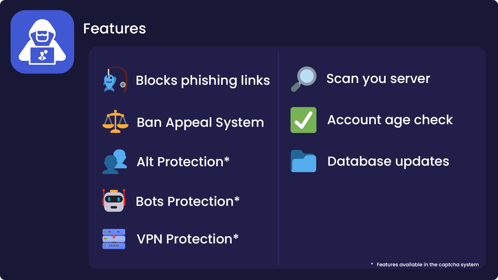Click the VPN Protection* label
The height and width of the screenshot is (280, 498).
(x=188, y=239)
